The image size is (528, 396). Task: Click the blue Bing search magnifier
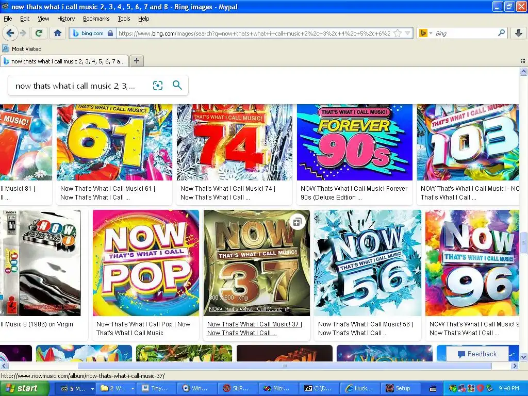tap(177, 85)
